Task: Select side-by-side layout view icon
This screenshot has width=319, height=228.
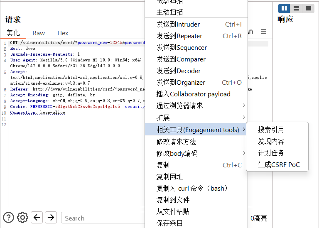Action: point(284,8)
